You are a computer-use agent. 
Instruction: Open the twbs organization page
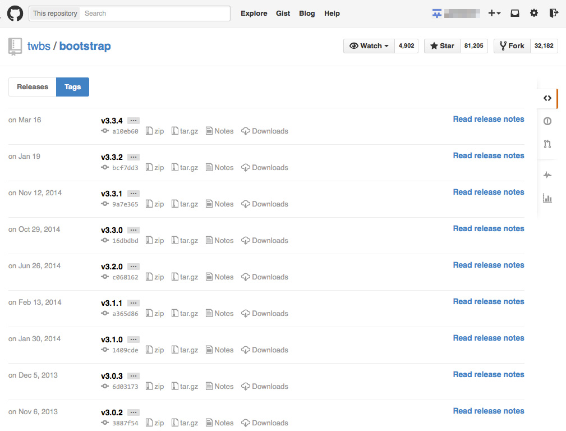point(39,46)
